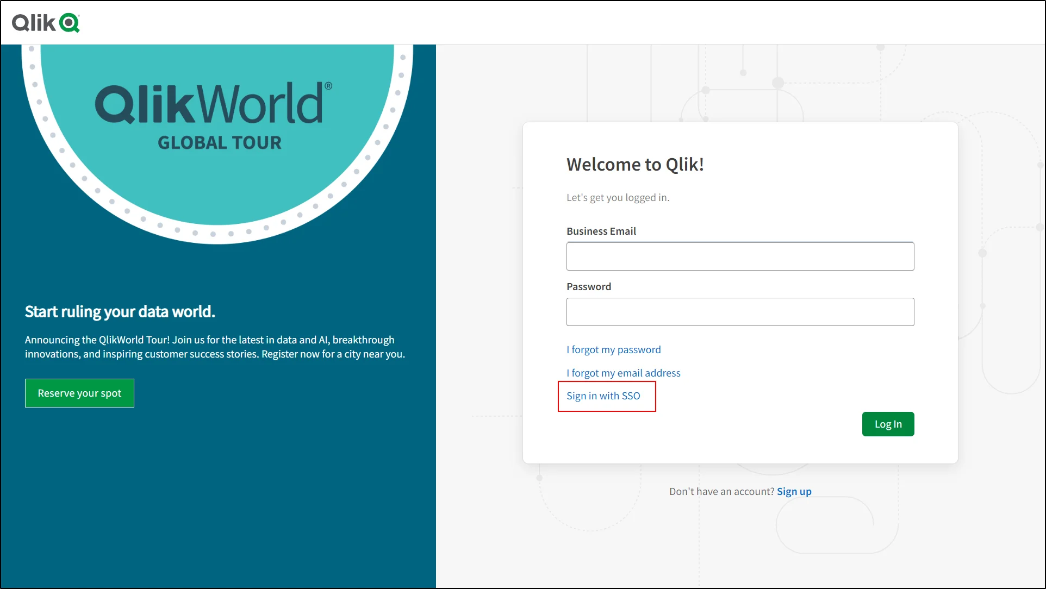Click the 'Let's get you logged in.' text
The image size is (1046, 589).
click(x=618, y=197)
